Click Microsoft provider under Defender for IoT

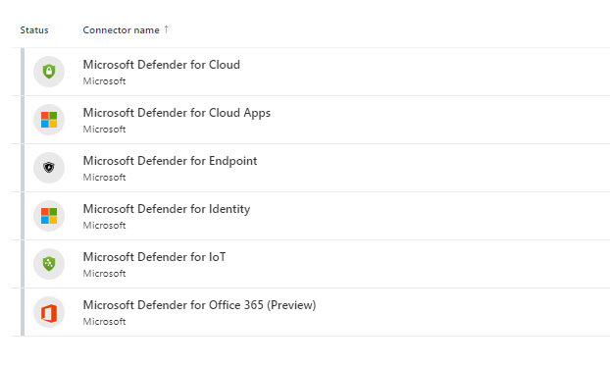tap(104, 273)
